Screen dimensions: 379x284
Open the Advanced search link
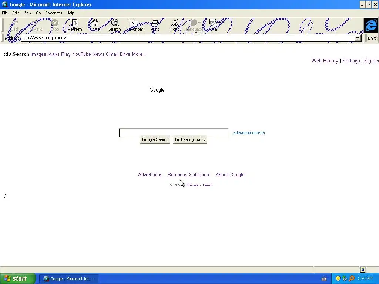tap(248, 133)
